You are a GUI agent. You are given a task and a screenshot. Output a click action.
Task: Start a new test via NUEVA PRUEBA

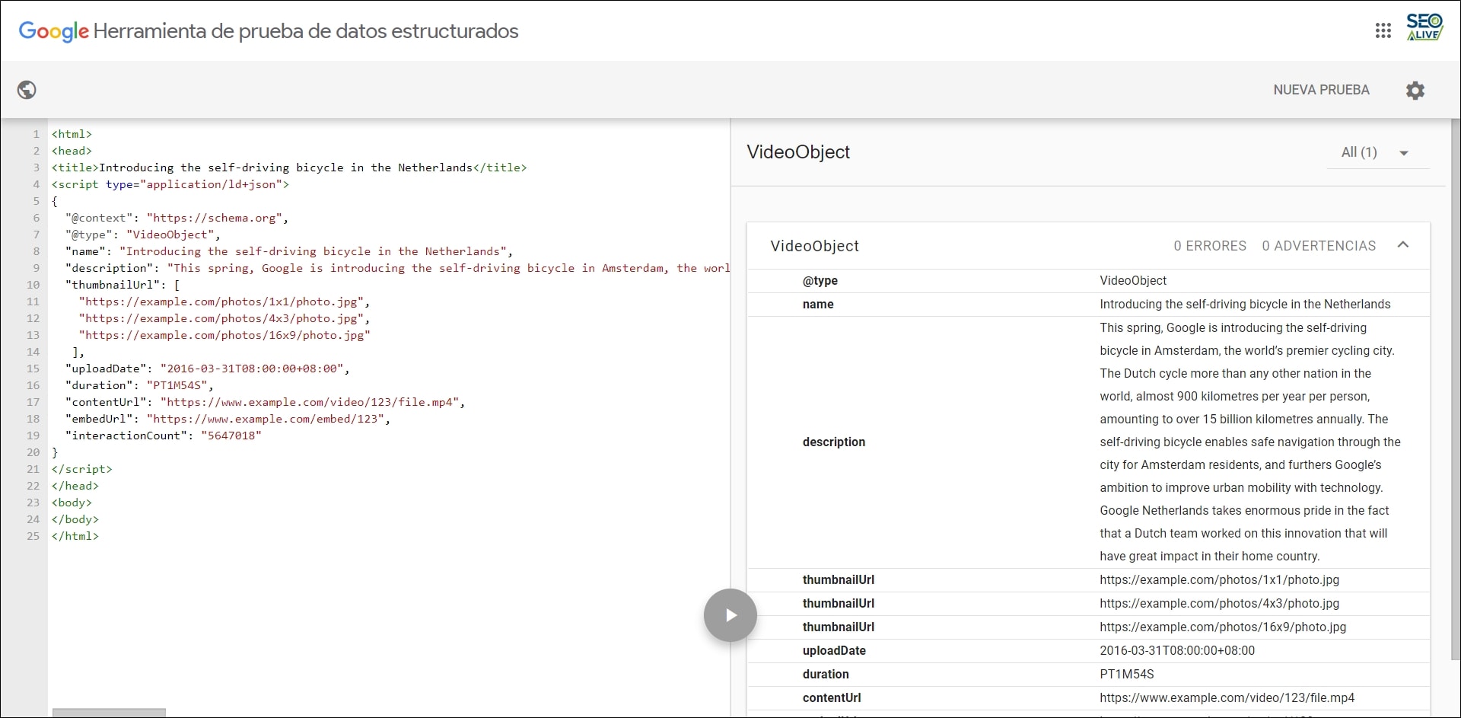pos(1321,89)
